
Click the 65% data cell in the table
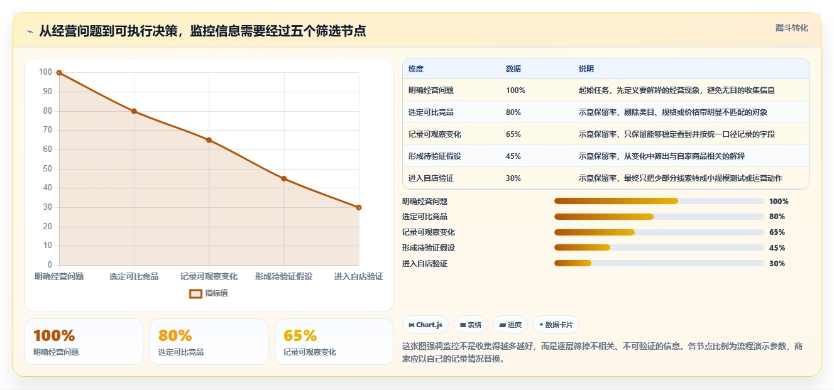pyautogui.click(x=513, y=134)
